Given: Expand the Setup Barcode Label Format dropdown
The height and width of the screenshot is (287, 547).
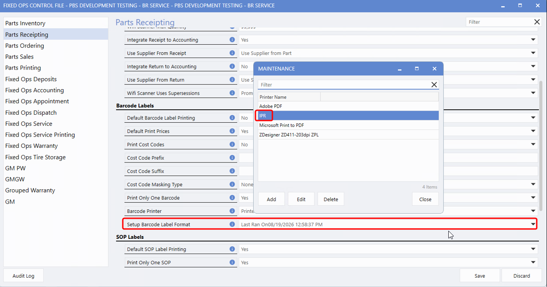Looking at the screenshot, I should pyautogui.click(x=533, y=224).
